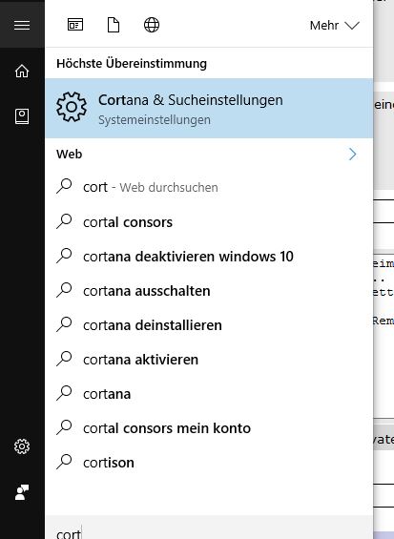Image resolution: width=394 pixels, height=539 pixels.
Task: Open Cortana settings gear in sidebar
Action: (x=22, y=446)
